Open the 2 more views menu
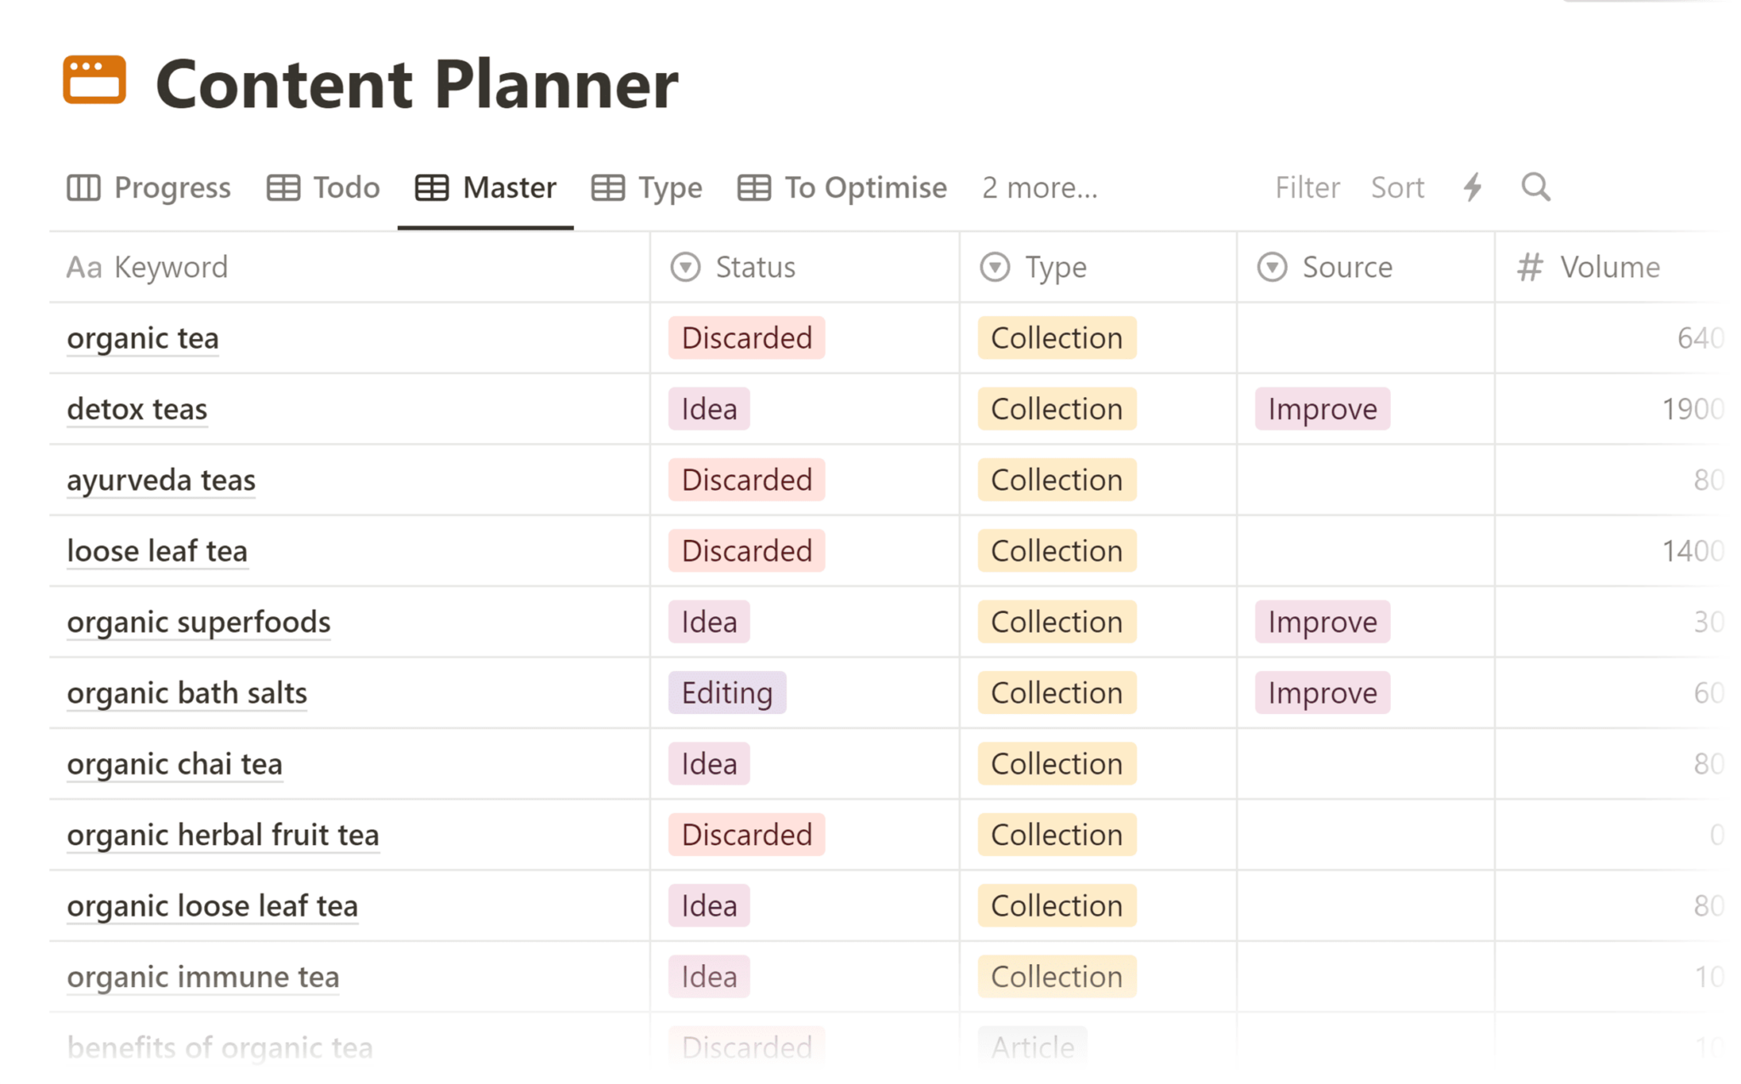 tap(1037, 187)
